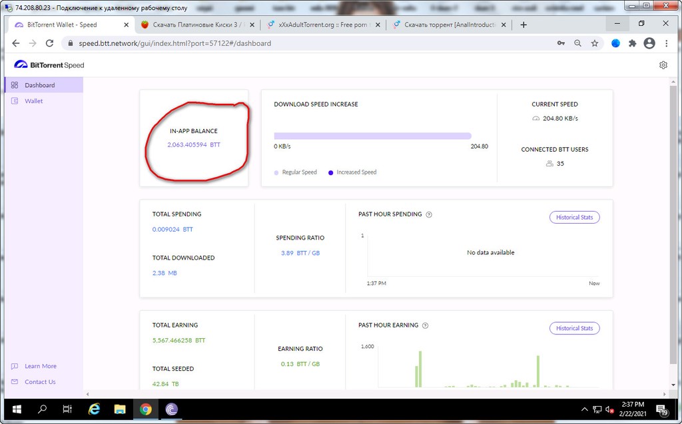
Task: Go back in the Chrome browser
Action: 16,43
